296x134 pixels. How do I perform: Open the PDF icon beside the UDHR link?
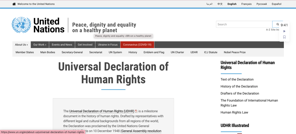(x=136, y=111)
